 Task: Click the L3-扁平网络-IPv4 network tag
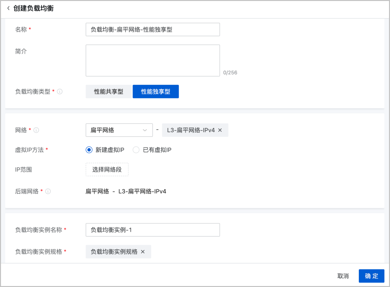point(191,130)
